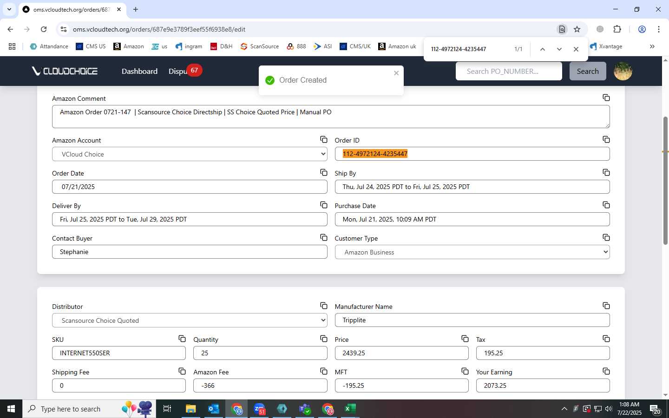669x418 pixels.
Task: Open the Distributor dropdown
Action: point(190,320)
